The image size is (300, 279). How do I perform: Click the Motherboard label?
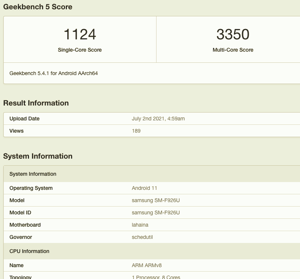tap(25, 225)
